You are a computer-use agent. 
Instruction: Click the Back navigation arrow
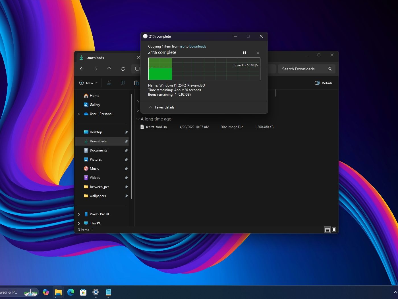[x=82, y=69]
